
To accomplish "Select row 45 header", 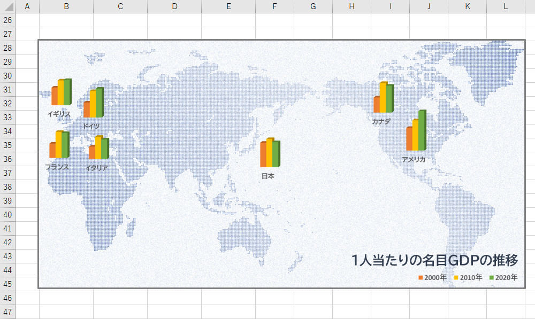I will coord(7,284).
